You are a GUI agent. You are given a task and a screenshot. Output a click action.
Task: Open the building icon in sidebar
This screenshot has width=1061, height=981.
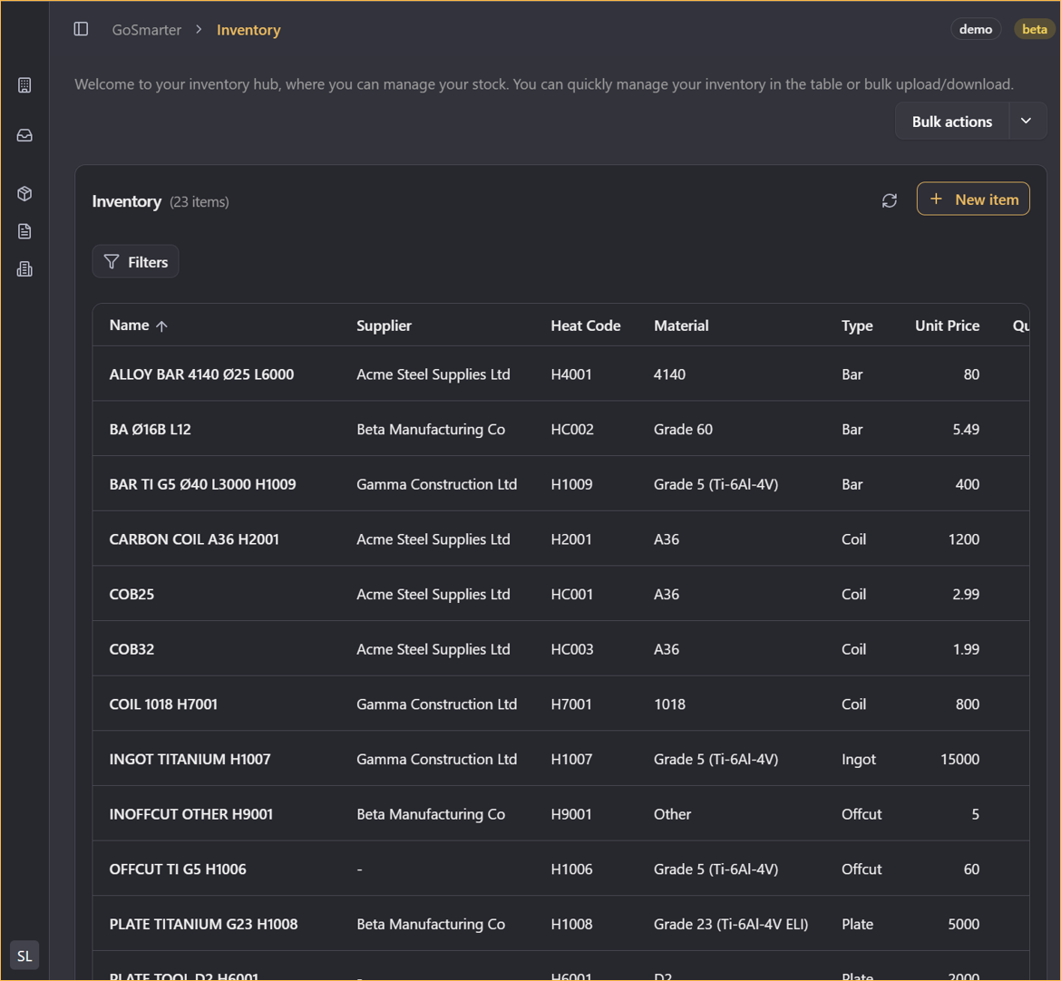pos(24,85)
